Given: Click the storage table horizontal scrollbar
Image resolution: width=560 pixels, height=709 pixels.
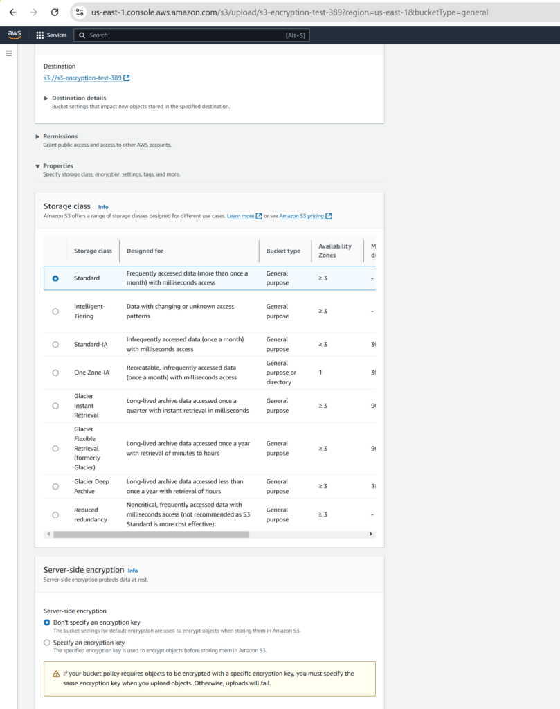Looking at the screenshot, I should pos(151,535).
